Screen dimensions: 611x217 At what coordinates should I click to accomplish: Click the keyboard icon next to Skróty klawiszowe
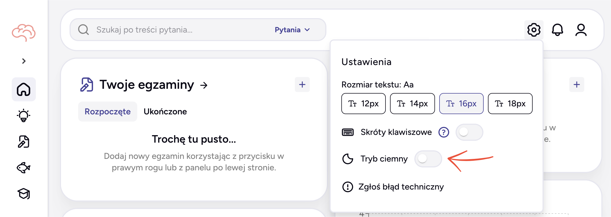348,132
